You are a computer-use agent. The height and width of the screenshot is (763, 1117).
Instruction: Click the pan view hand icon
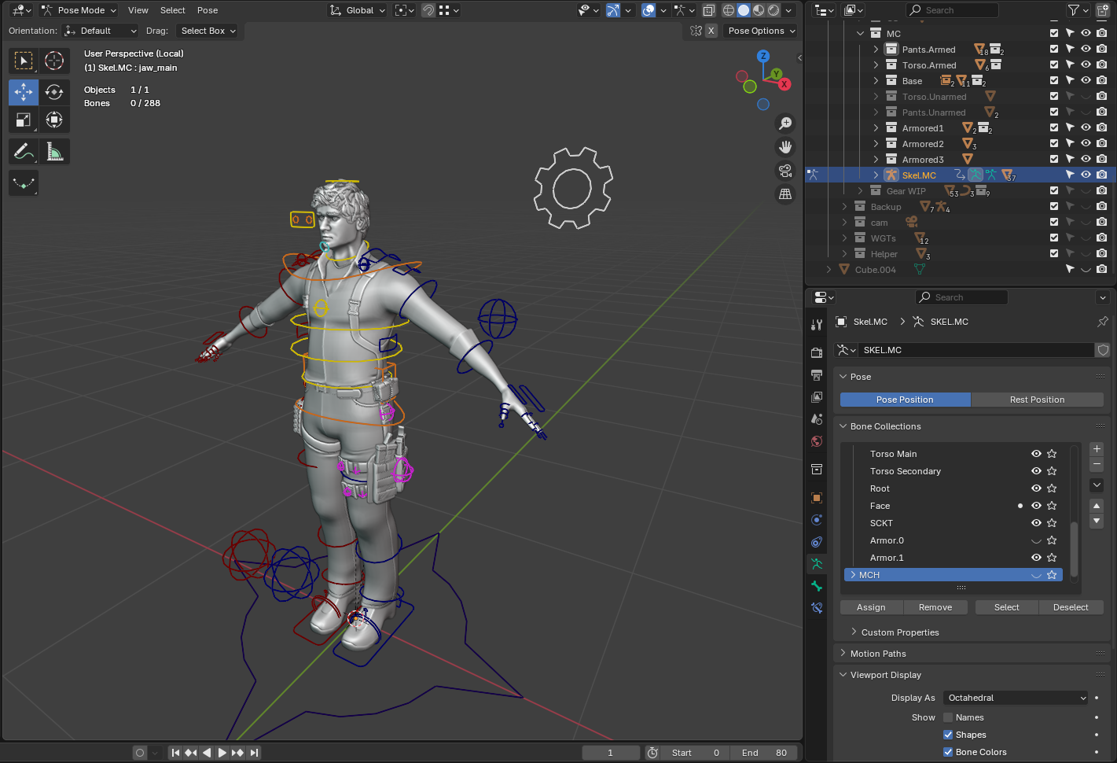tap(784, 147)
